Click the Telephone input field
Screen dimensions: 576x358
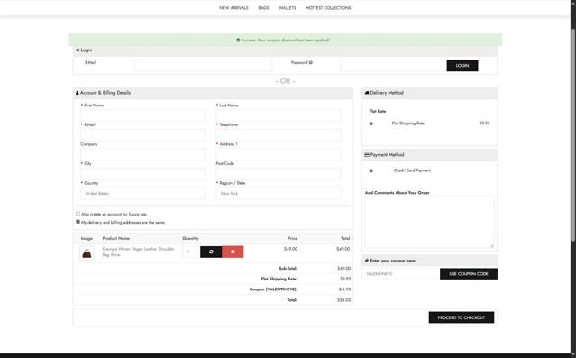click(278, 135)
